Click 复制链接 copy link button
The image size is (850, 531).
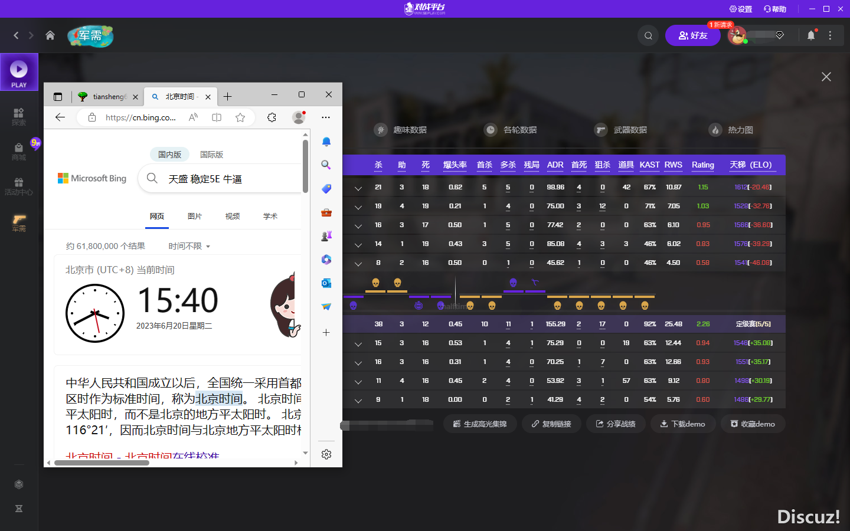[551, 424]
